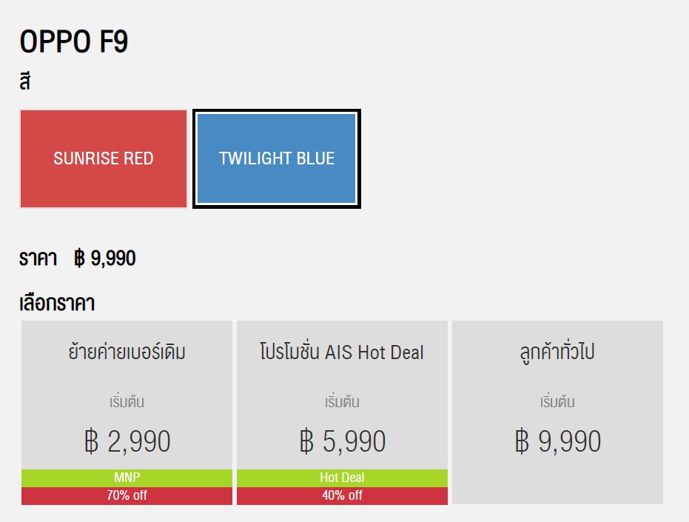Choose the ย้ายค่ายเบอร์เดิม price option
Screen dimensions: 689x522
[127, 412]
